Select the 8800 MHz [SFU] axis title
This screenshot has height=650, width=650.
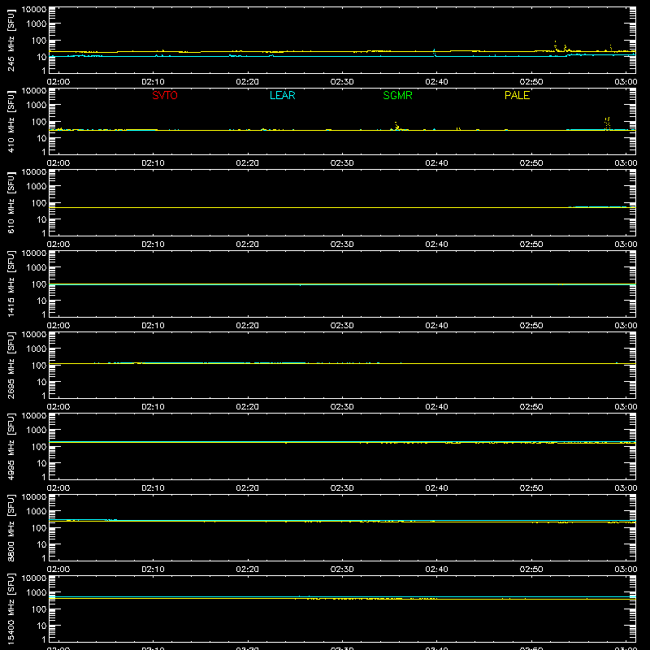click(11, 527)
